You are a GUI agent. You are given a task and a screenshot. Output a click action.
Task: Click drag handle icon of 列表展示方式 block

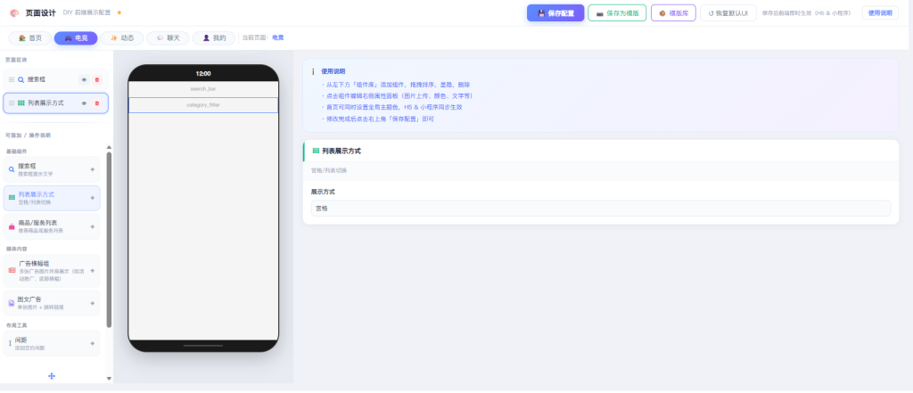11,103
